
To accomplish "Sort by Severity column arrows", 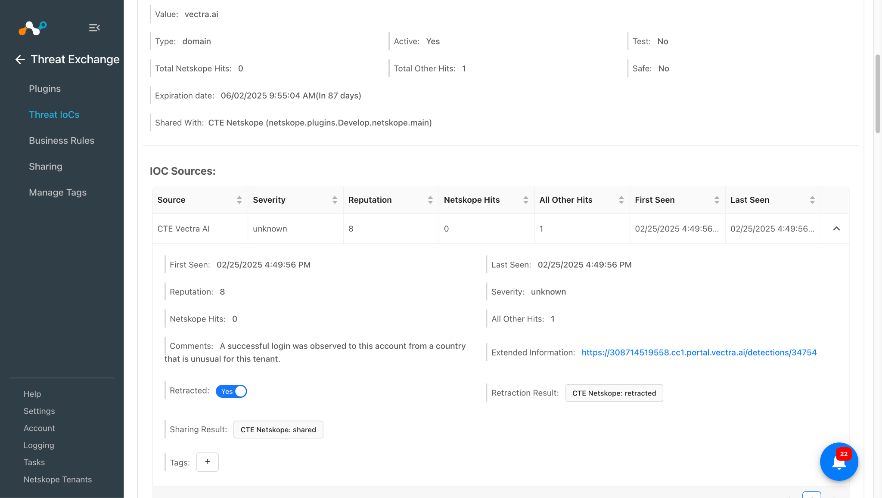I will (335, 200).
